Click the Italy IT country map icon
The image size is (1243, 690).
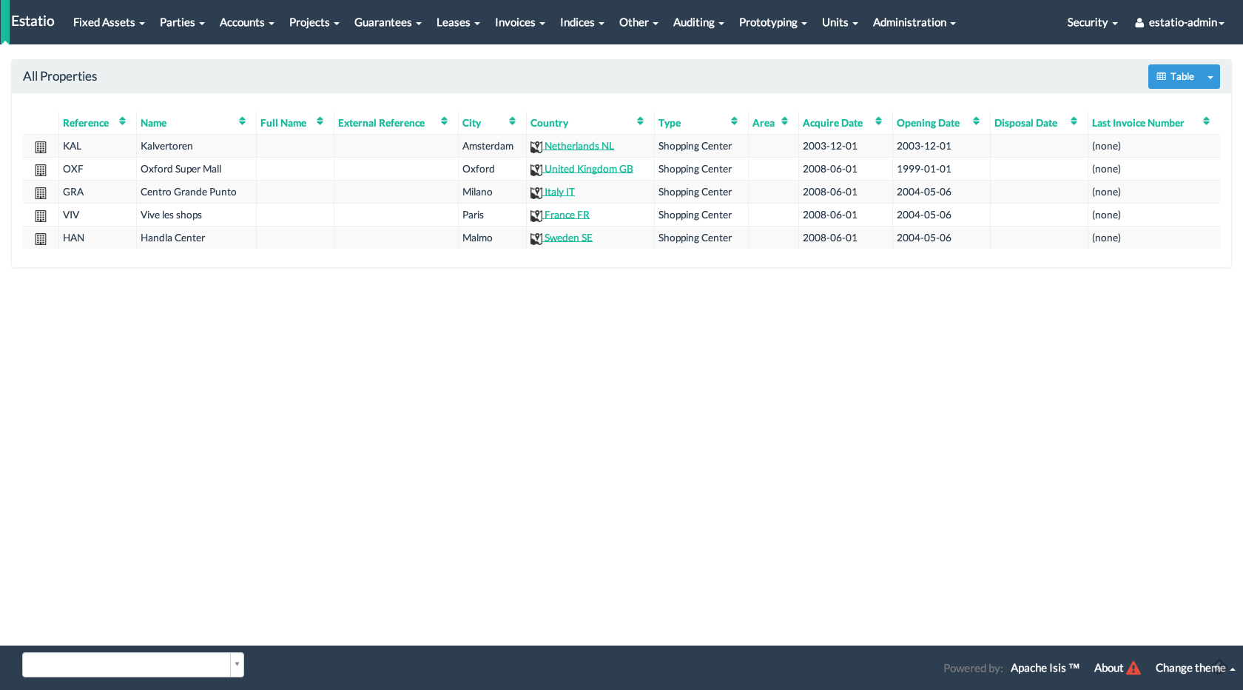[x=536, y=193]
